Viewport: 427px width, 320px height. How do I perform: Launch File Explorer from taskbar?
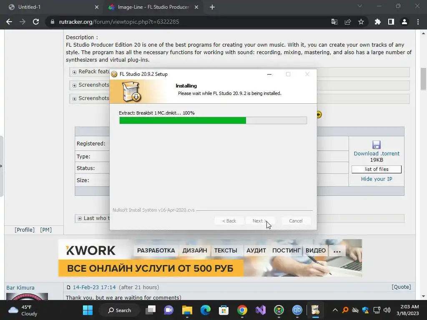click(187, 310)
